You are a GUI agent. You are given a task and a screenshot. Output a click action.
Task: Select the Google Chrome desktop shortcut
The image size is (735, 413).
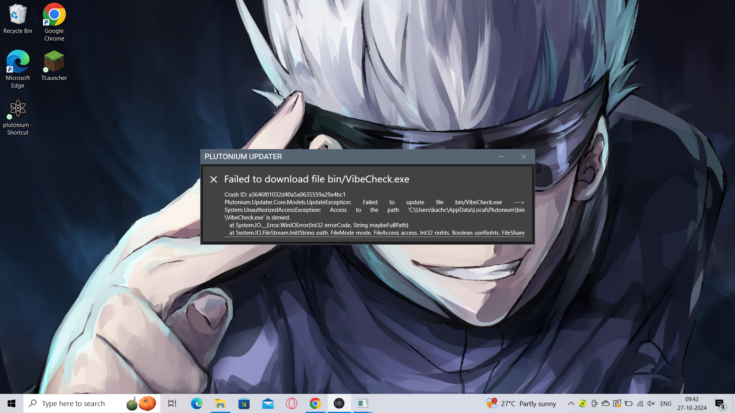[x=54, y=22]
